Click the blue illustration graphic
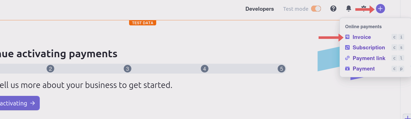The image size is (411, 119). (328, 61)
